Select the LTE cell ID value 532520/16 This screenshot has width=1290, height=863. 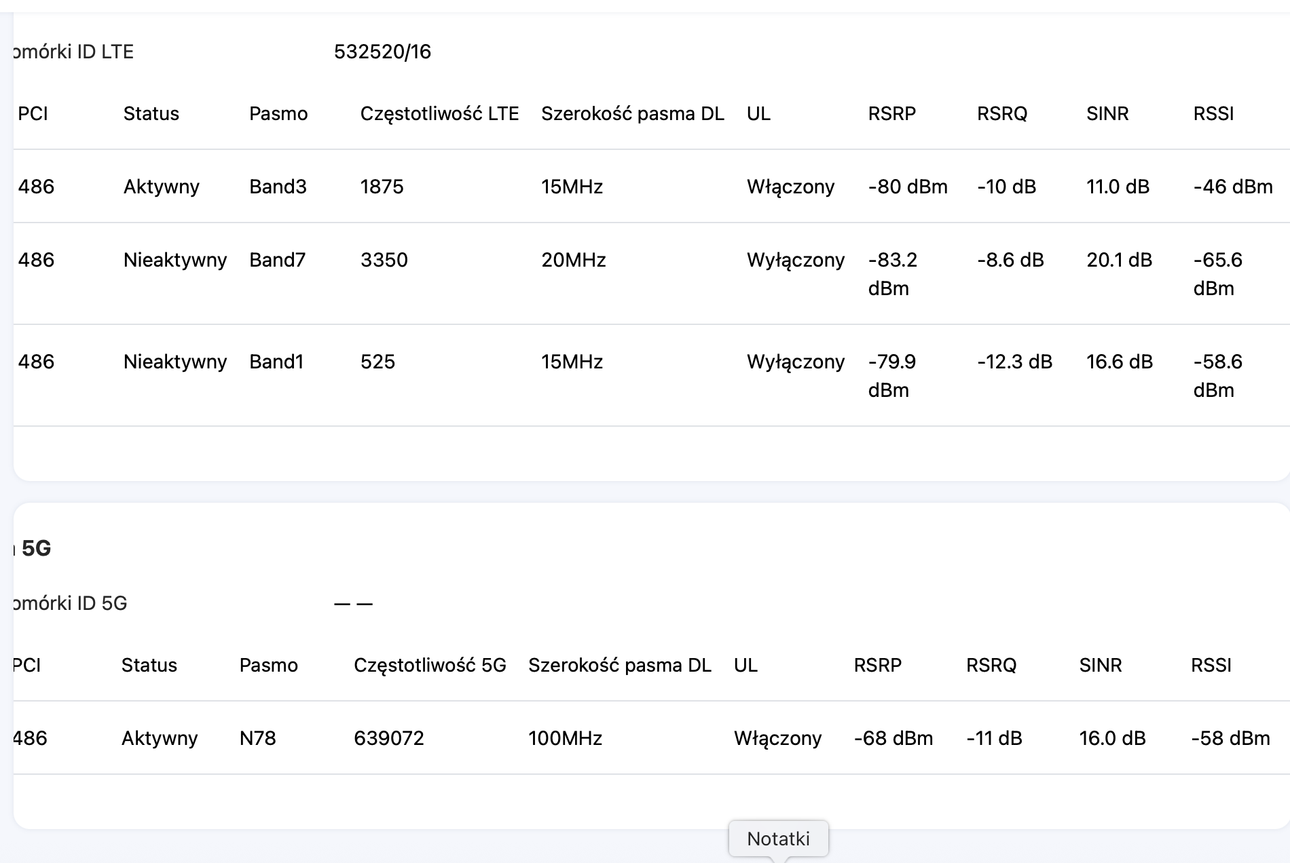click(382, 52)
